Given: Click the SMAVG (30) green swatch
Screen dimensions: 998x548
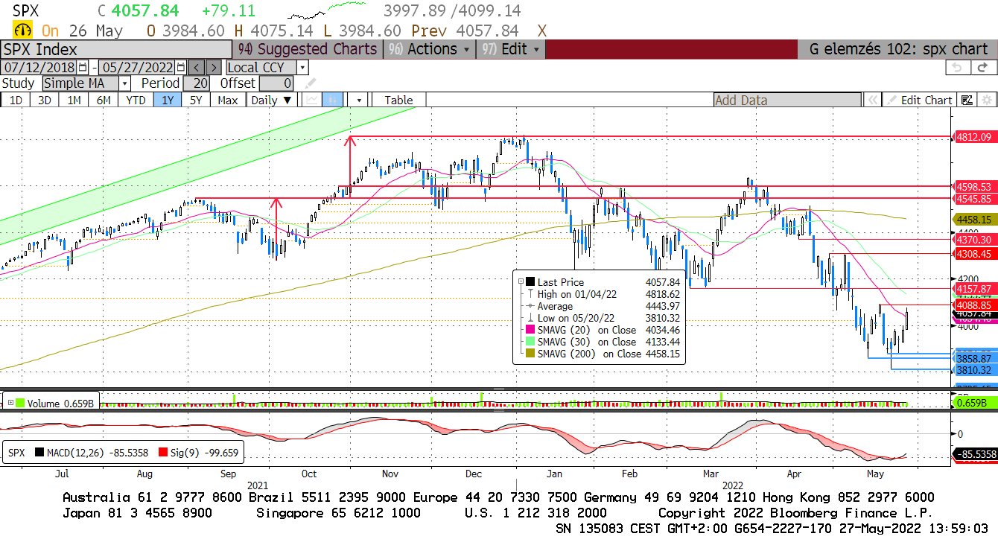Looking at the screenshot, I should tap(530, 342).
